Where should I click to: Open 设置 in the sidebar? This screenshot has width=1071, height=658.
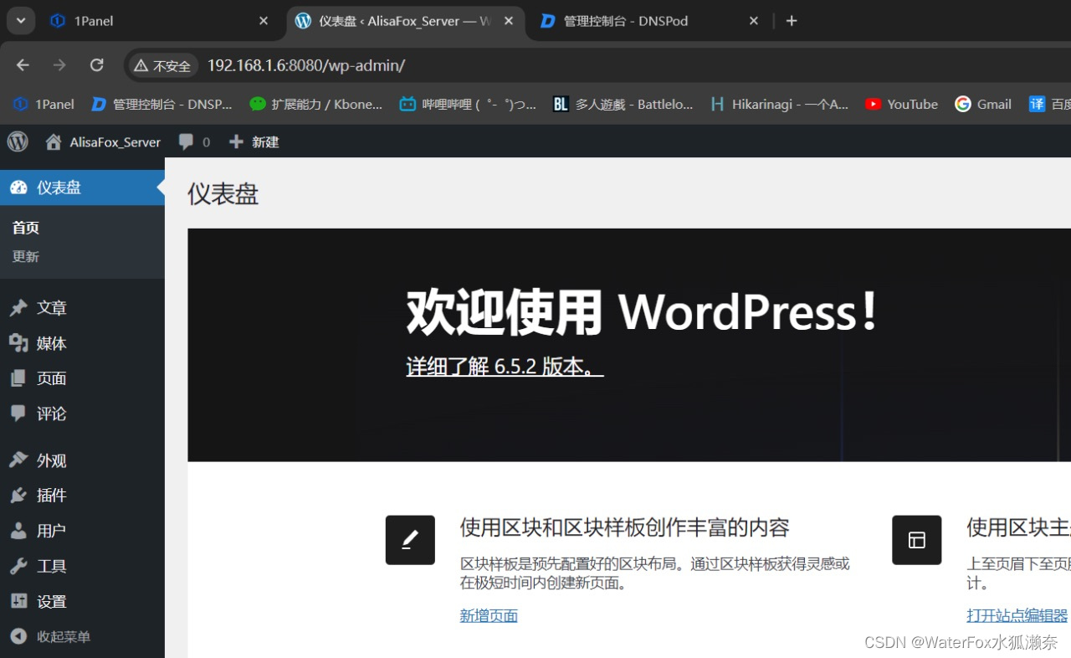(x=82, y=601)
